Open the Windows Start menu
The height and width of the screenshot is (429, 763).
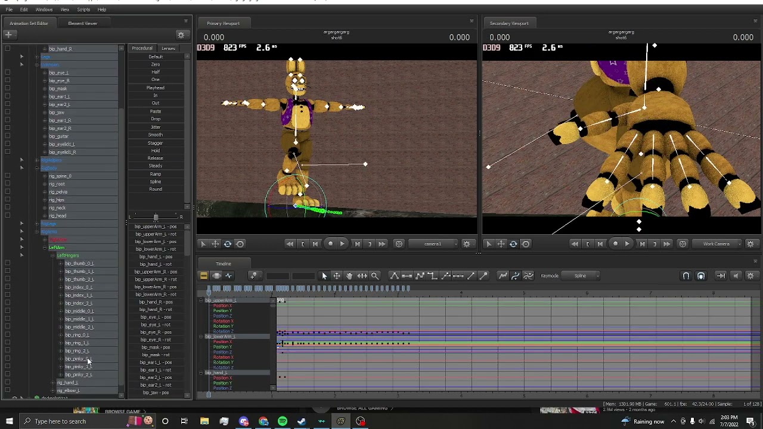coord(10,421)
